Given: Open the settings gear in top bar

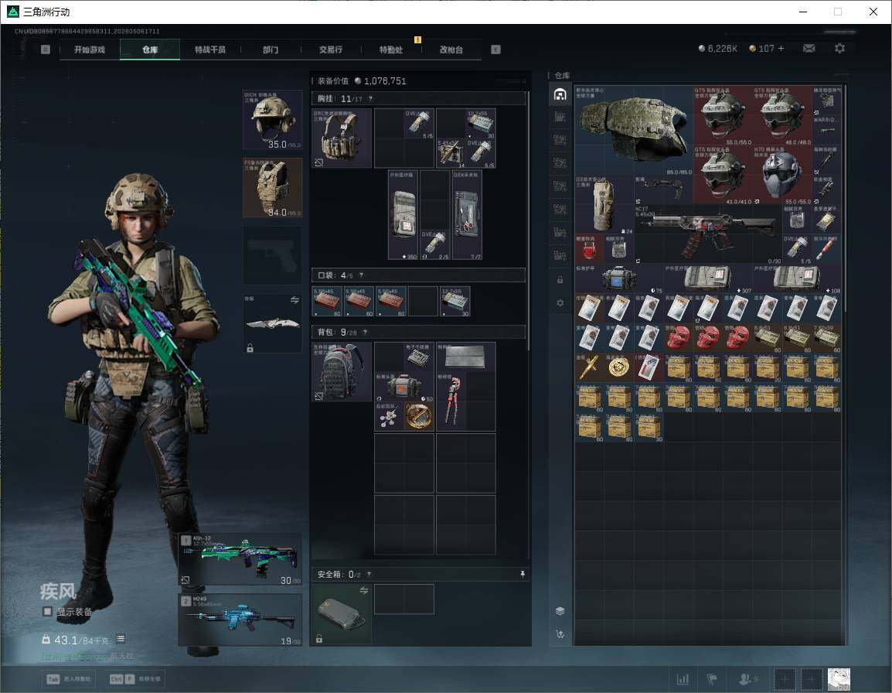Looking at the screenshot, I should point(839,49).
